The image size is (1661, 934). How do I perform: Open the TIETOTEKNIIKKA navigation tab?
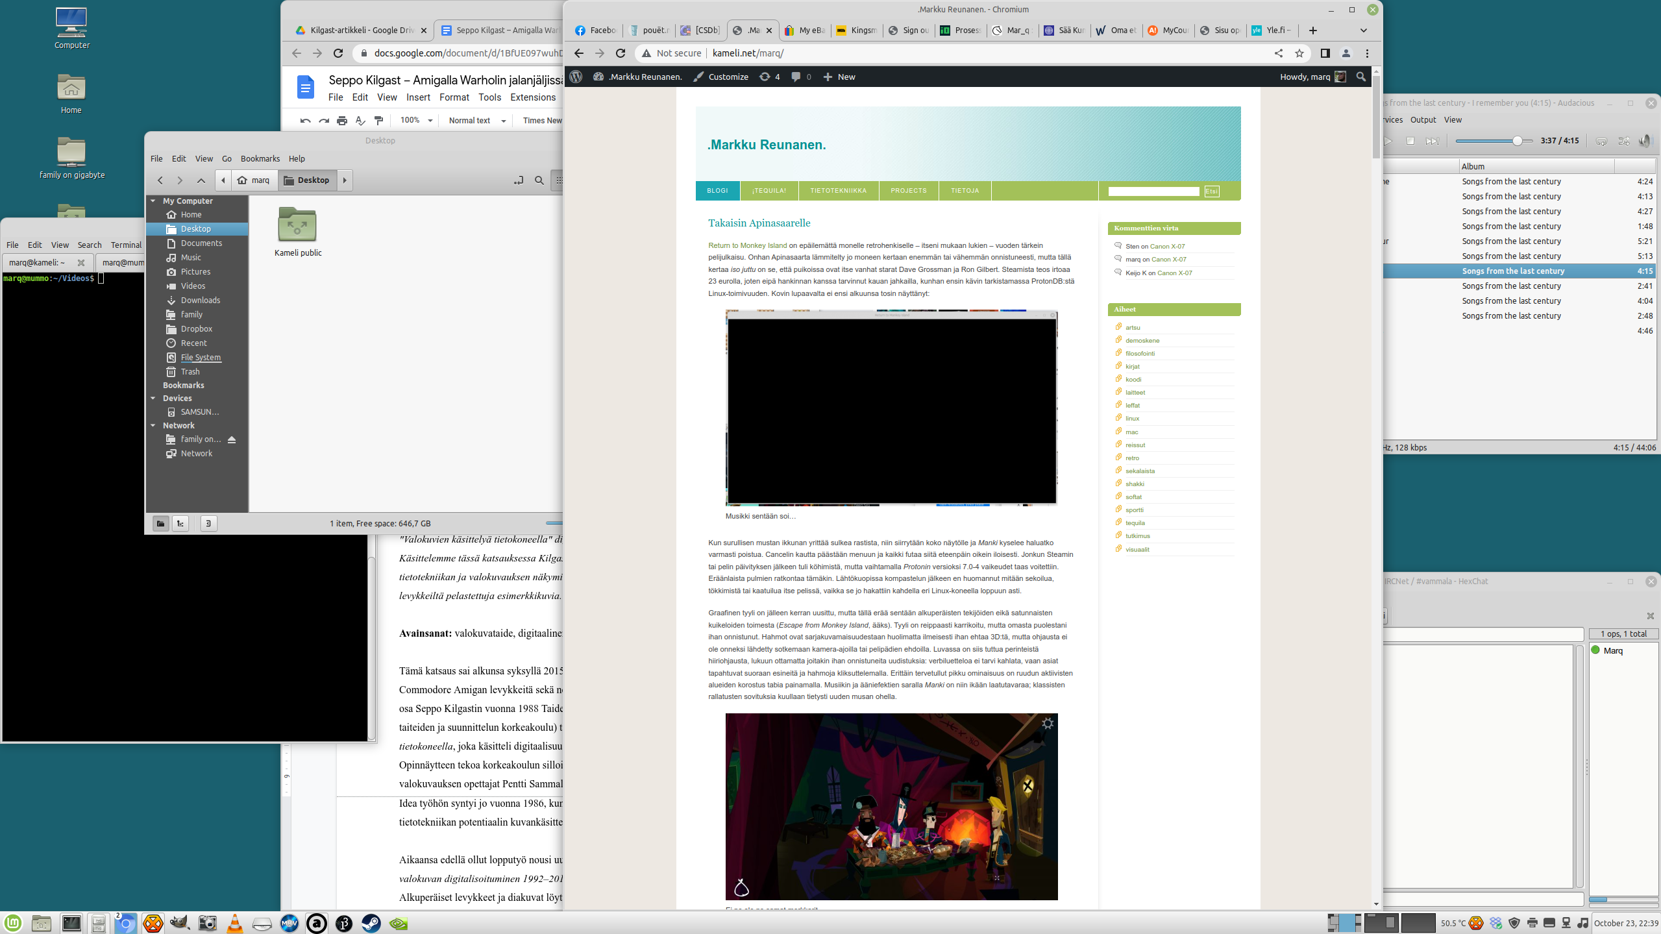point(838,191)
